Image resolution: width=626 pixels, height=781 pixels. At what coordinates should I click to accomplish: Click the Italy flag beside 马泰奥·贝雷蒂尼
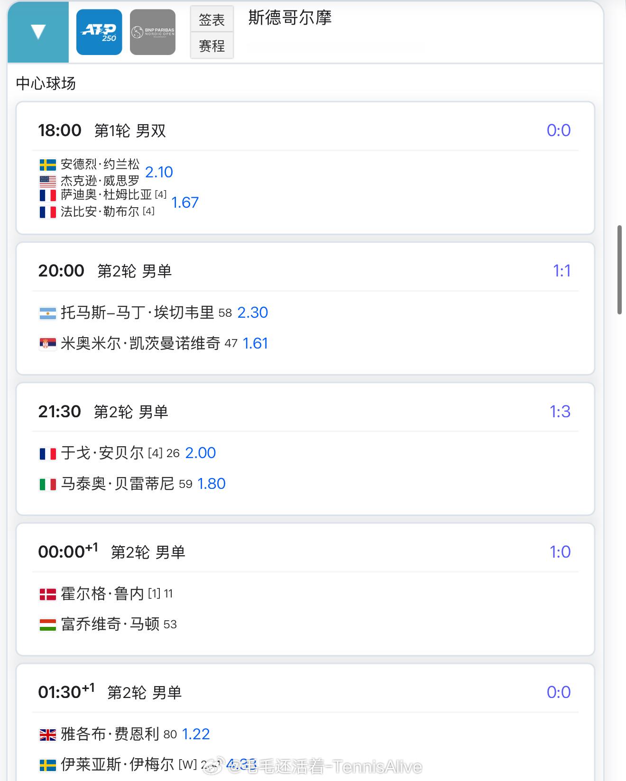click(x=47, y=484)
